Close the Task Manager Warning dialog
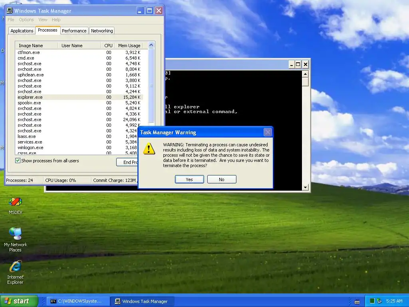The height and width of the screenshot is (307, 409). pyautogui.click(x=268, y=132)
